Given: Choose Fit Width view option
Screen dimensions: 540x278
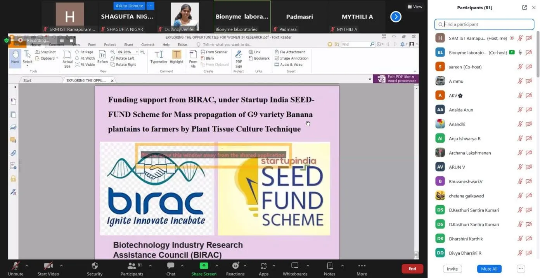Looking at the screenshot, I should (85, 58).
